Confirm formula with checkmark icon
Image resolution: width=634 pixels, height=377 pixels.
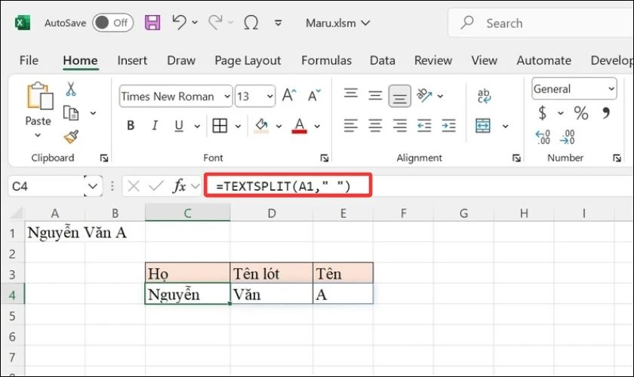pyautogui.click(x=155, y=186)
